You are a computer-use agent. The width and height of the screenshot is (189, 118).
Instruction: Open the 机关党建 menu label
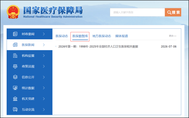28,99
